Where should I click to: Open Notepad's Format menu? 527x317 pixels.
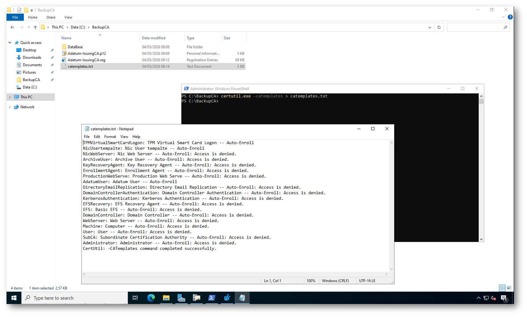(x=110, y=137)
